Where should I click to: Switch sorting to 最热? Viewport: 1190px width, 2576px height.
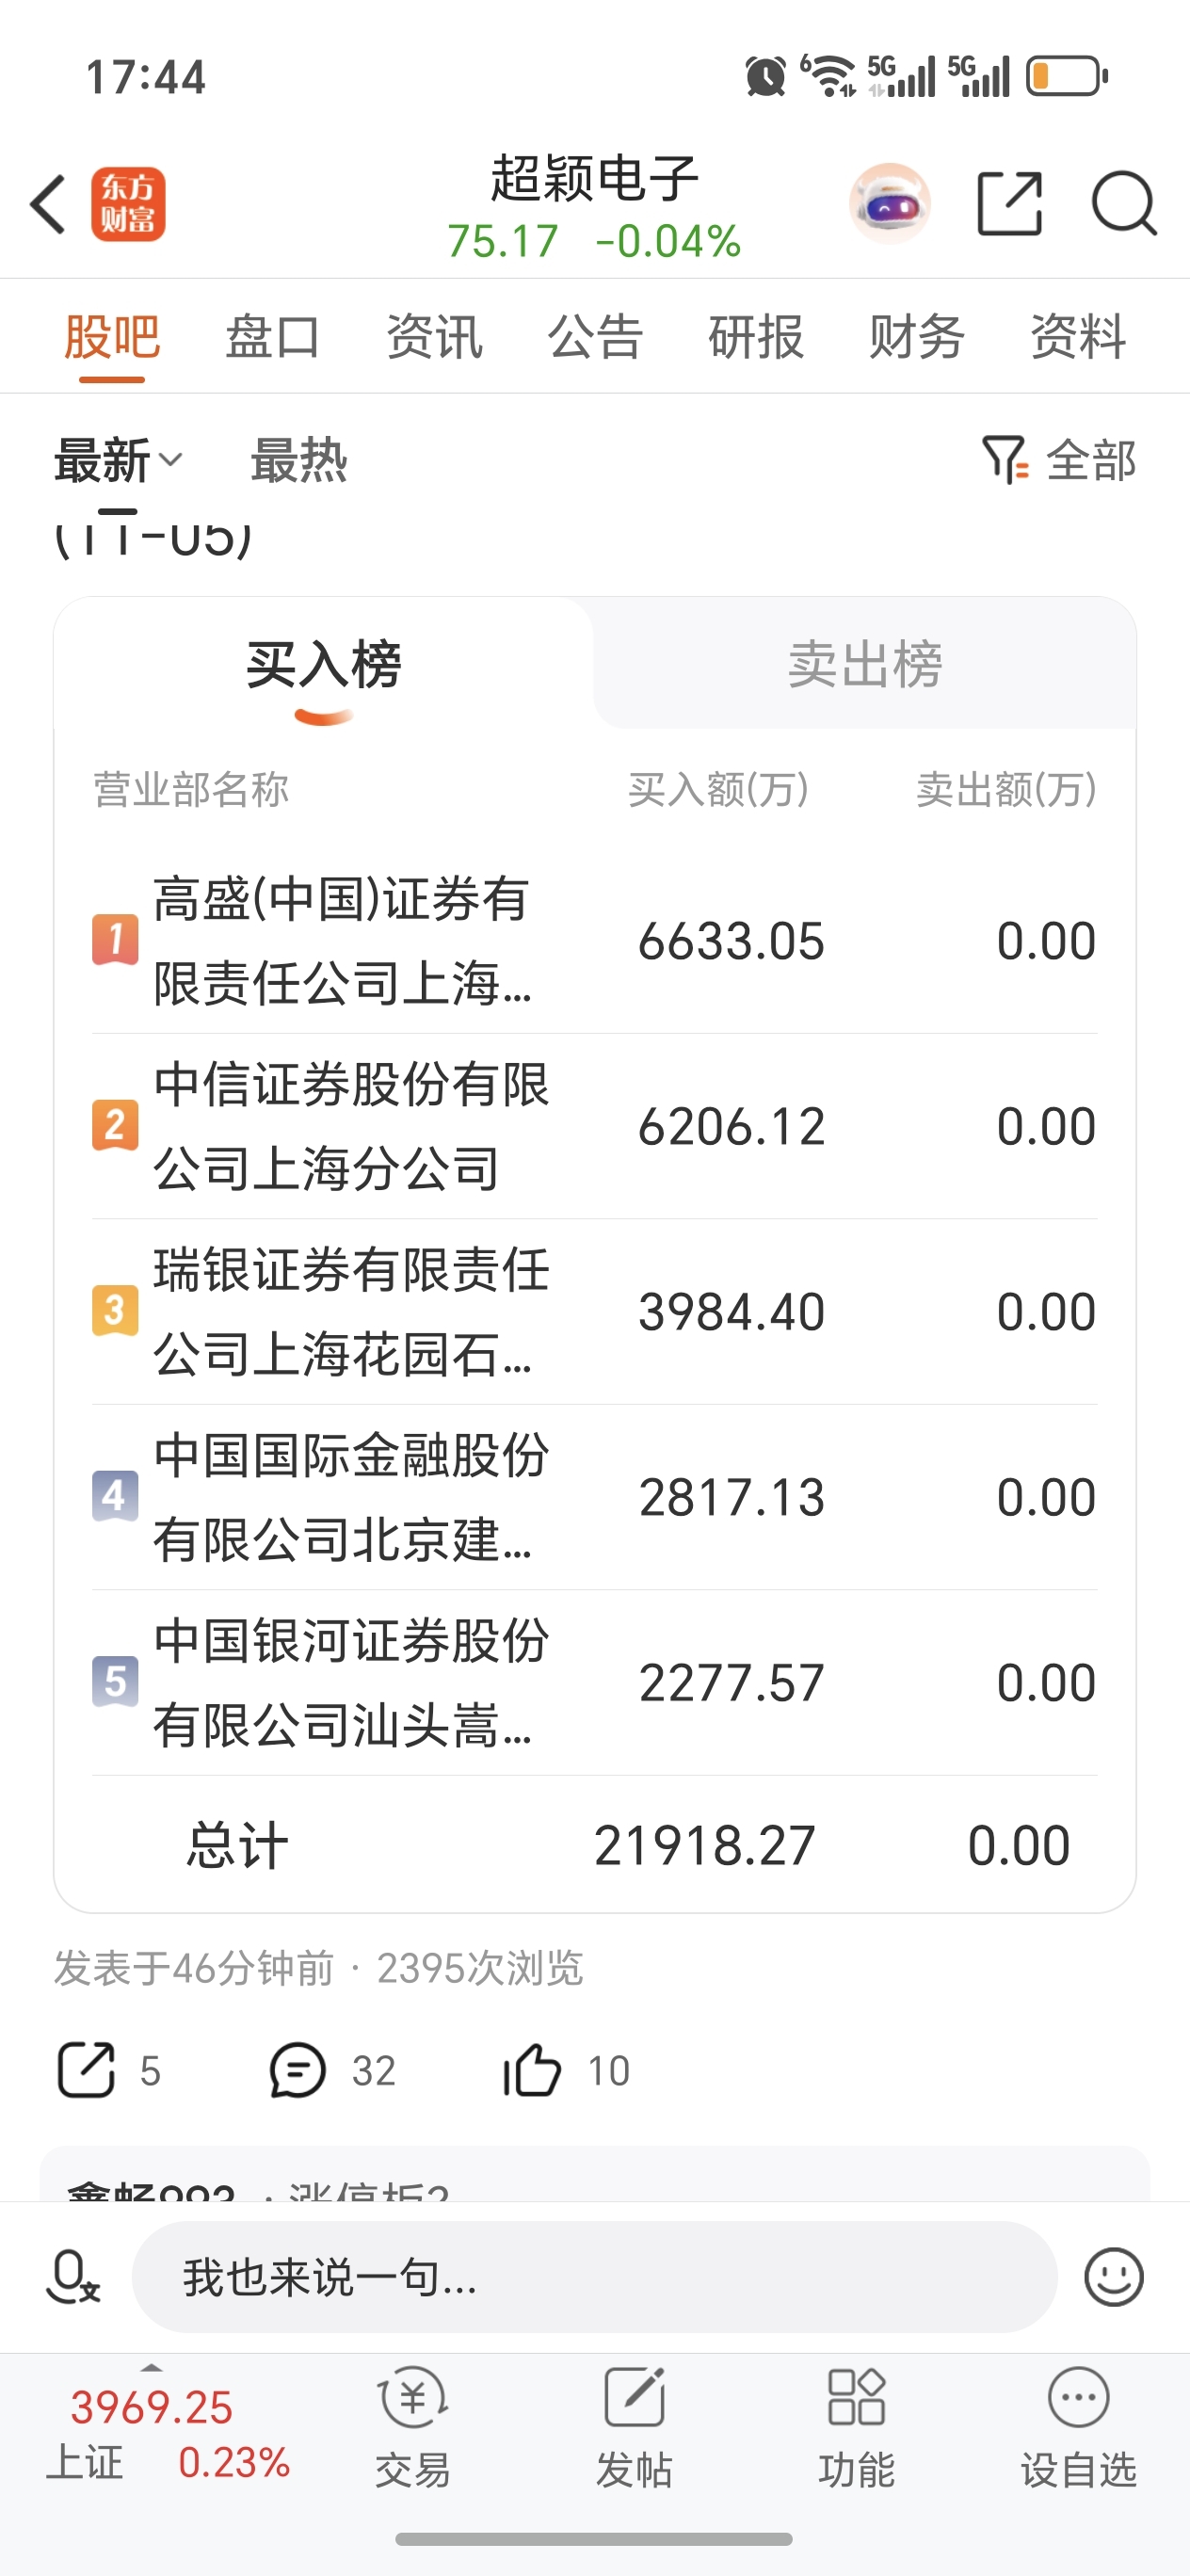click(298, 461)
